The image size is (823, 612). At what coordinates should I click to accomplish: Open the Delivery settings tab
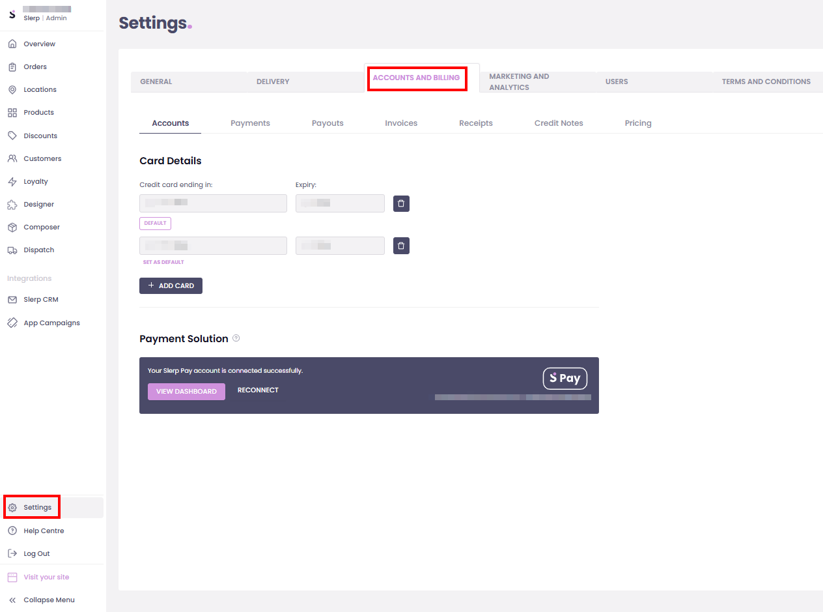273,81
